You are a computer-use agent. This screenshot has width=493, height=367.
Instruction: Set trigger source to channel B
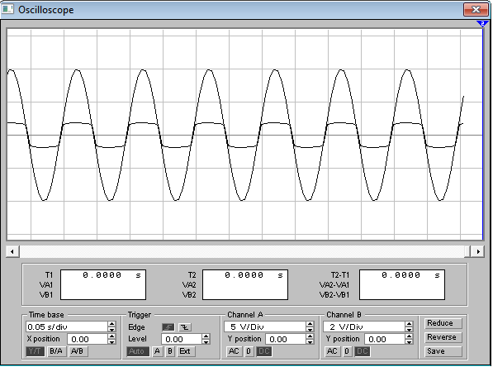tap(170, 351)
